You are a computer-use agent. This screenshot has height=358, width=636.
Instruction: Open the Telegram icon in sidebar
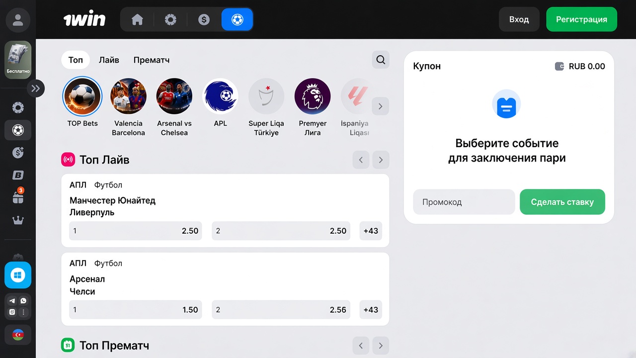tap(12, 301)
